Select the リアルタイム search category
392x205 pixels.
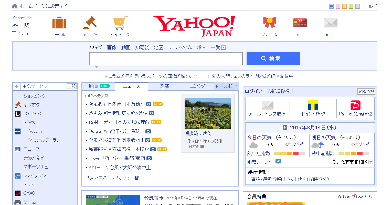pos(180,47)
